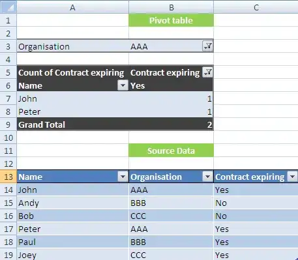298x260 pixels.
Task: Open source table Organisation column filter
Action: [x=207, y=177]
